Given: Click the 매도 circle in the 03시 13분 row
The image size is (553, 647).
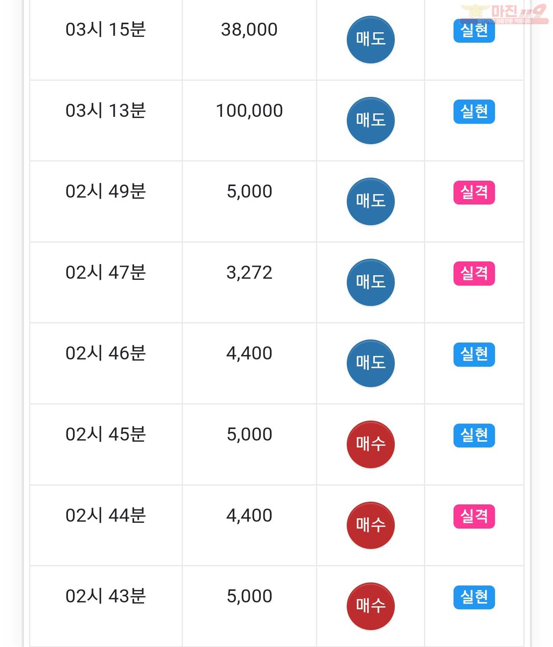Looking at the screenshot, I should (371, 120).
